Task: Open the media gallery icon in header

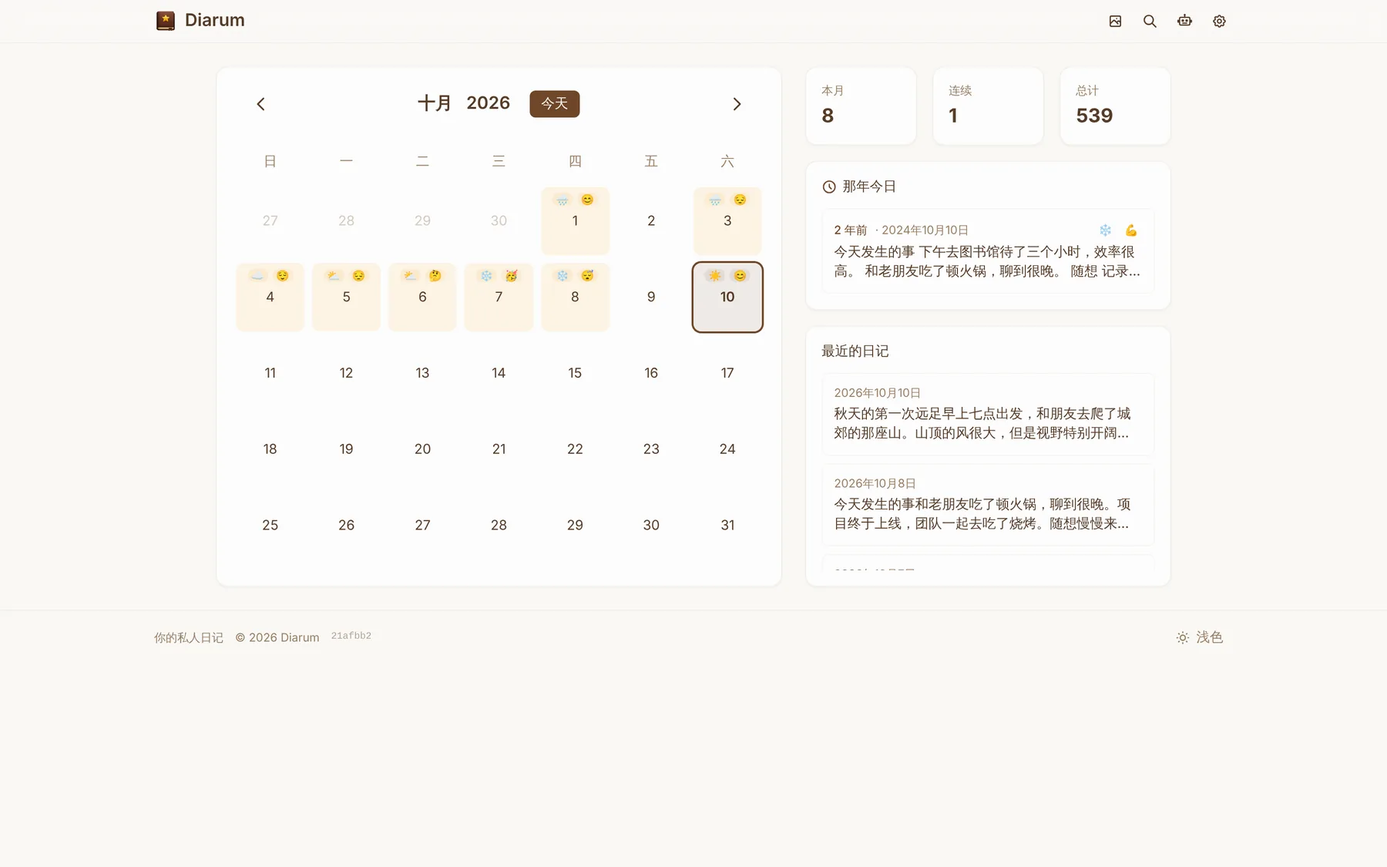Action: 1115,21
